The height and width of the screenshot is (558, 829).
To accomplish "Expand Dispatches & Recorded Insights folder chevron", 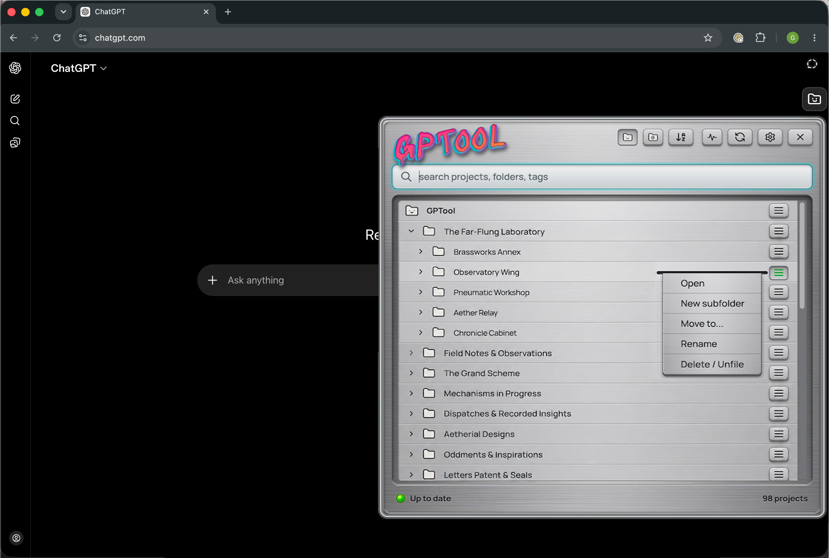I will (x=411, y=414).
